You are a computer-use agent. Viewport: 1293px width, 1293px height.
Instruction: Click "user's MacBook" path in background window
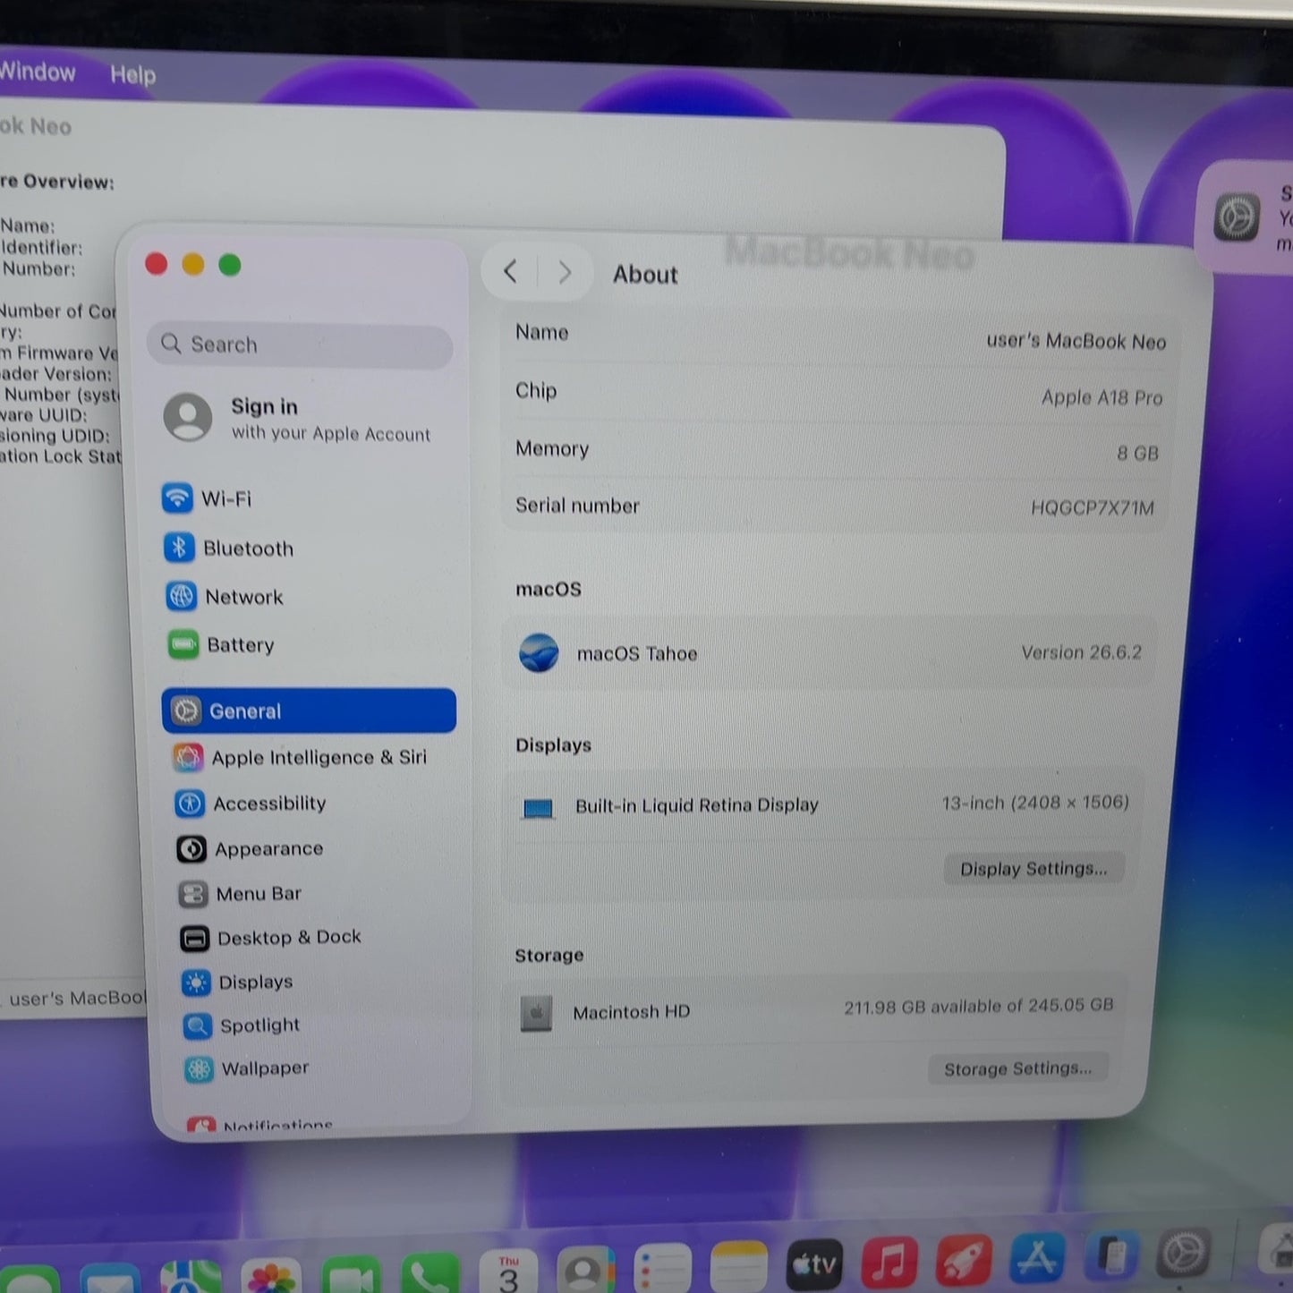tap(77, 998)
